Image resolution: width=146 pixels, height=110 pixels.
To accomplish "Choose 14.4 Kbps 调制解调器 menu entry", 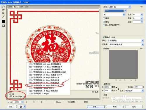I will coord(48,67).
